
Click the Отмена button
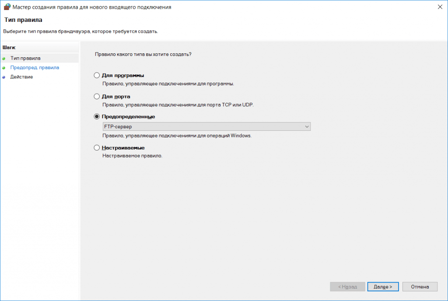(420, 287)
